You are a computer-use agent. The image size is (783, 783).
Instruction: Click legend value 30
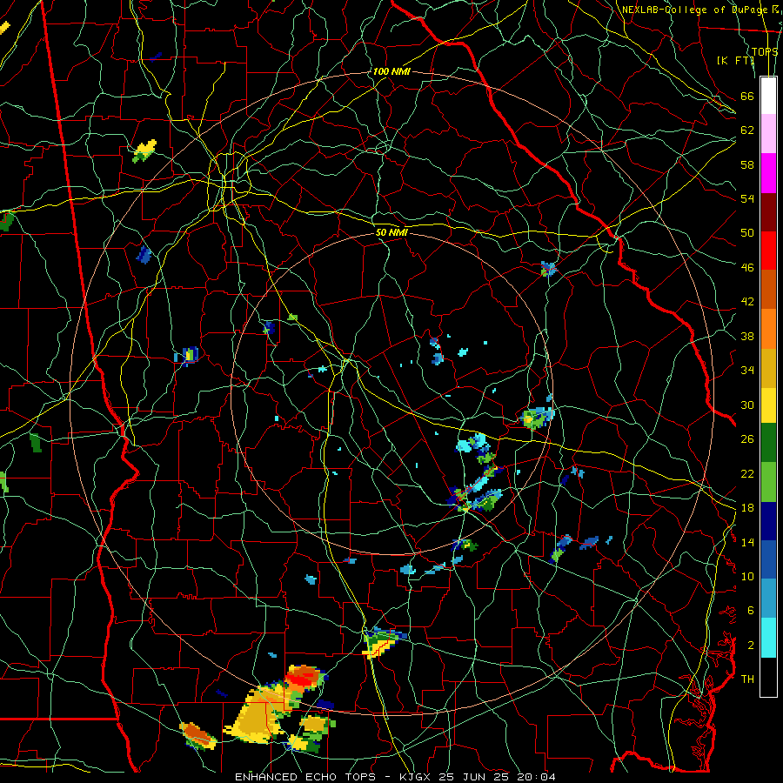747,405
